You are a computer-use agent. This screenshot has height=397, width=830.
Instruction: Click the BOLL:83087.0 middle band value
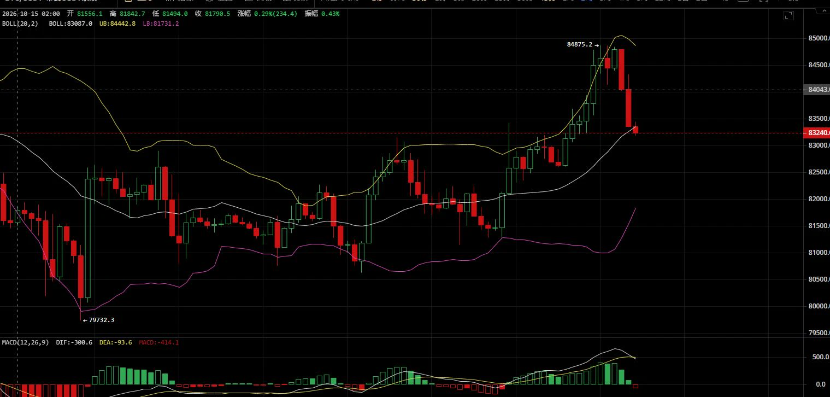pyautogui.click(x=70, y=24)
